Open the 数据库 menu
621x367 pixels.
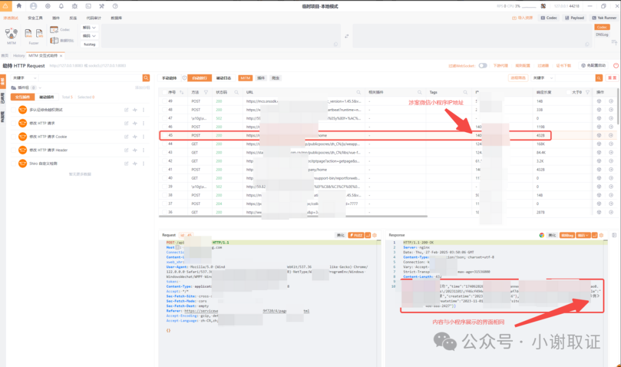[x=116, y=18]
